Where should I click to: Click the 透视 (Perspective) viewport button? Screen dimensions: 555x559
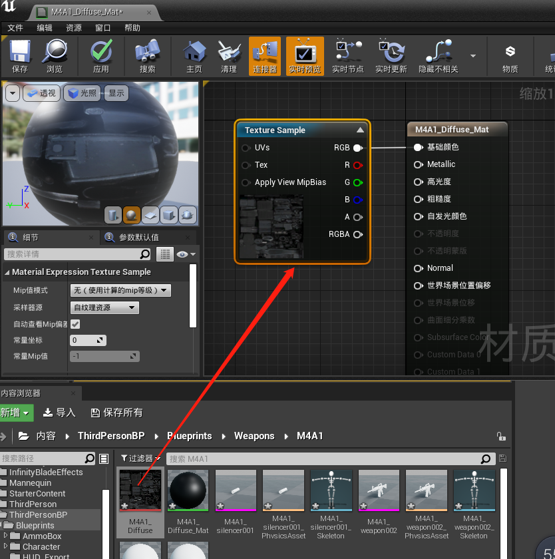pyautogui.click(x=42, y=93)
